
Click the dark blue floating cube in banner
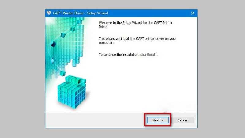click(53, 44)
